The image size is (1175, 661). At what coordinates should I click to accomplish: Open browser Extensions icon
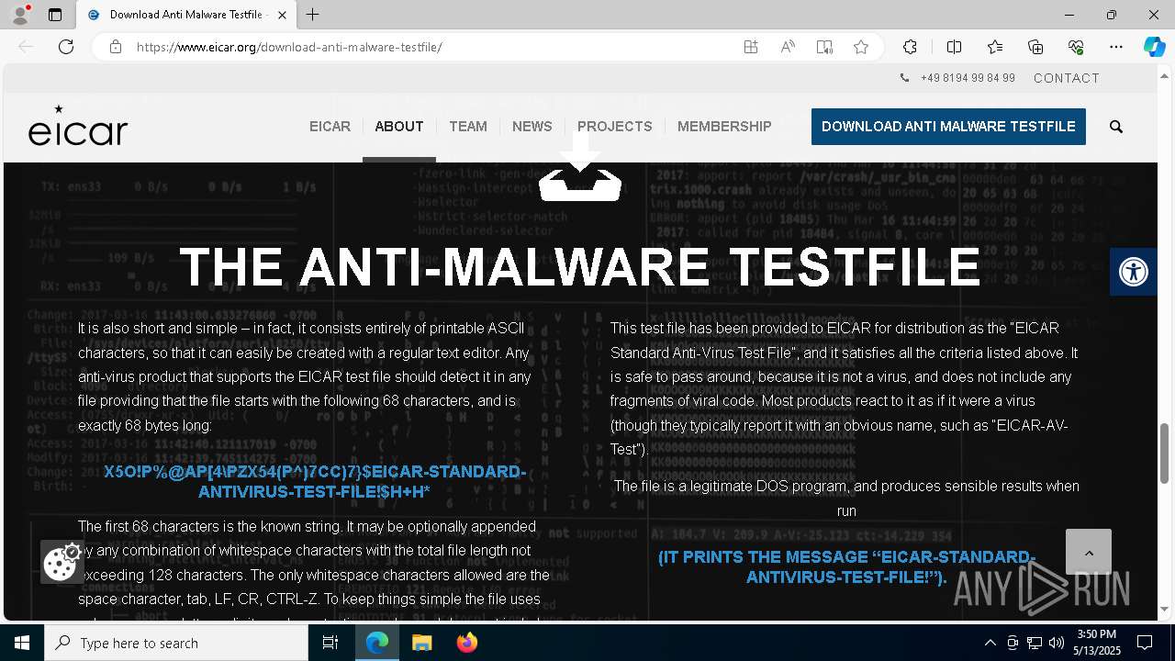[x=910, y=47]
